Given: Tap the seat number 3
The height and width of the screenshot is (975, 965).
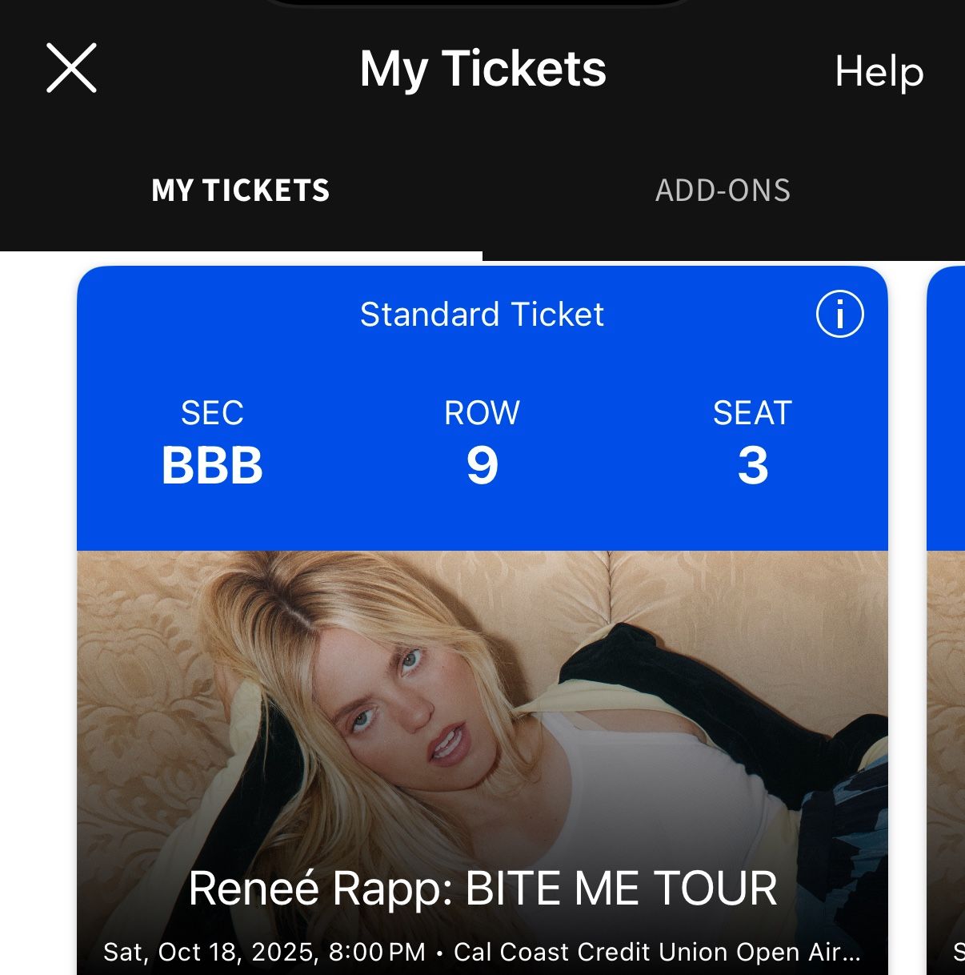Looking at the screenshot, I should coord(753,465).
